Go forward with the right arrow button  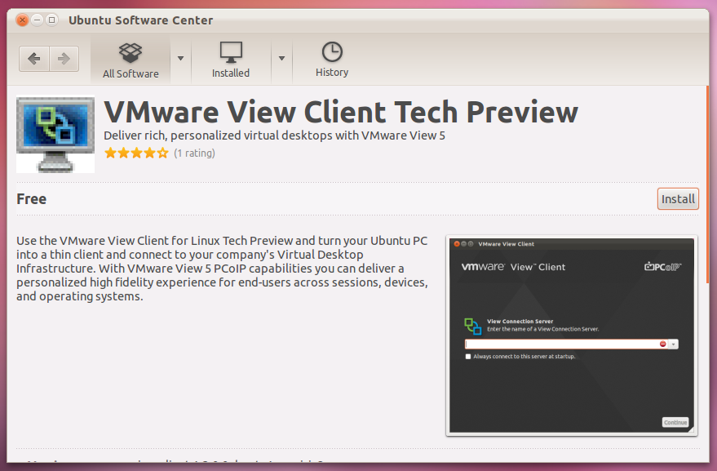(64, 59)
